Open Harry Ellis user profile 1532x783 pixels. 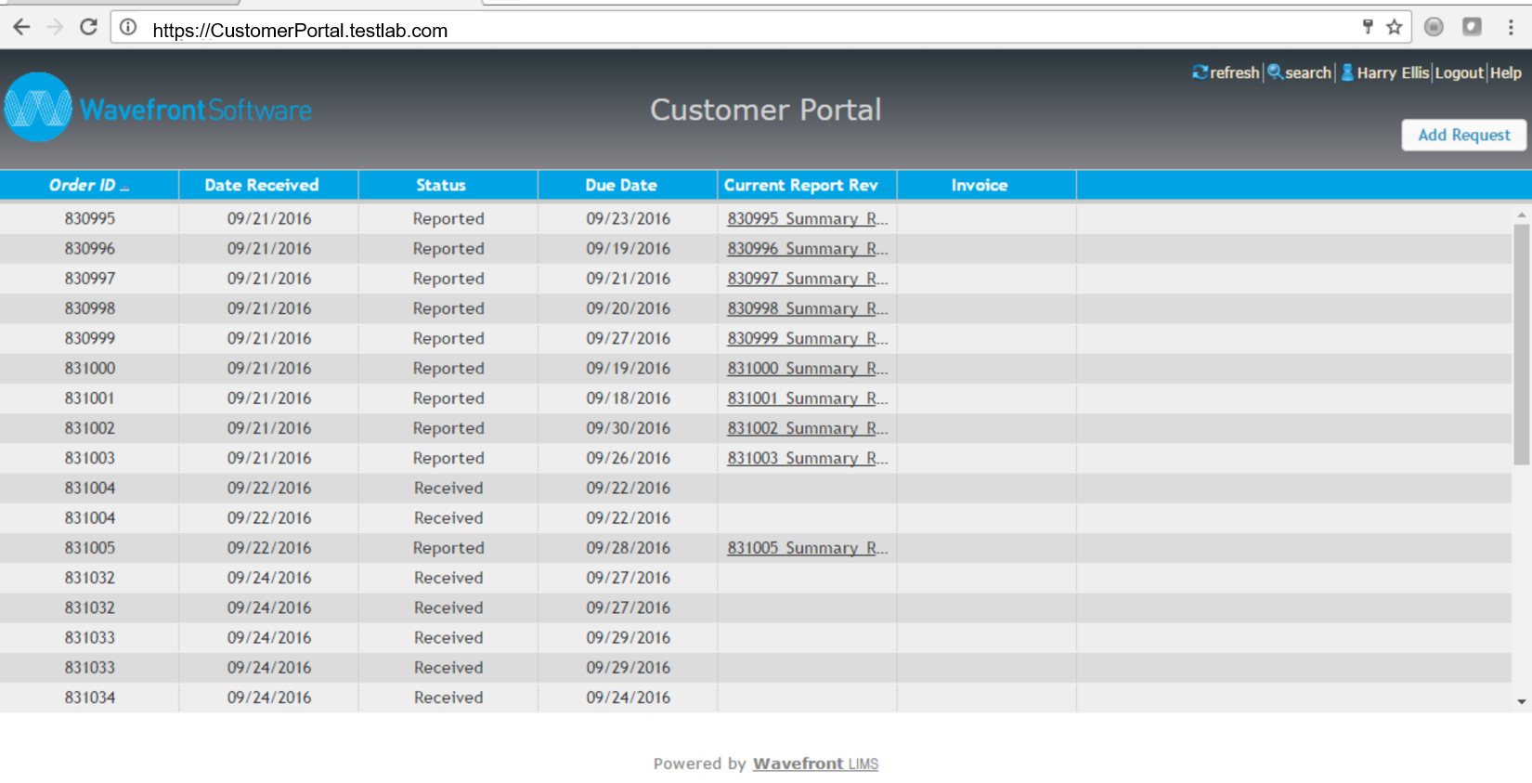(x=1385, y=72)
